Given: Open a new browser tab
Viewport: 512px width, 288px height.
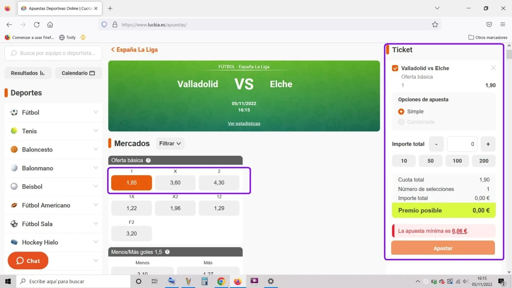Looking at the screenshot, I should click(110, 8).
